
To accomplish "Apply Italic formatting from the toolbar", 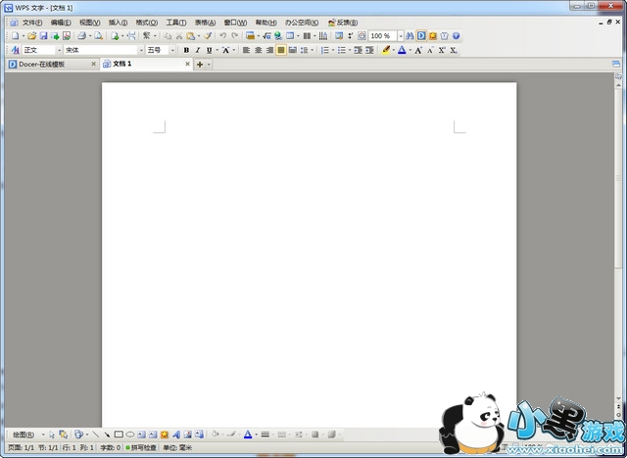I will coord(197,50).
